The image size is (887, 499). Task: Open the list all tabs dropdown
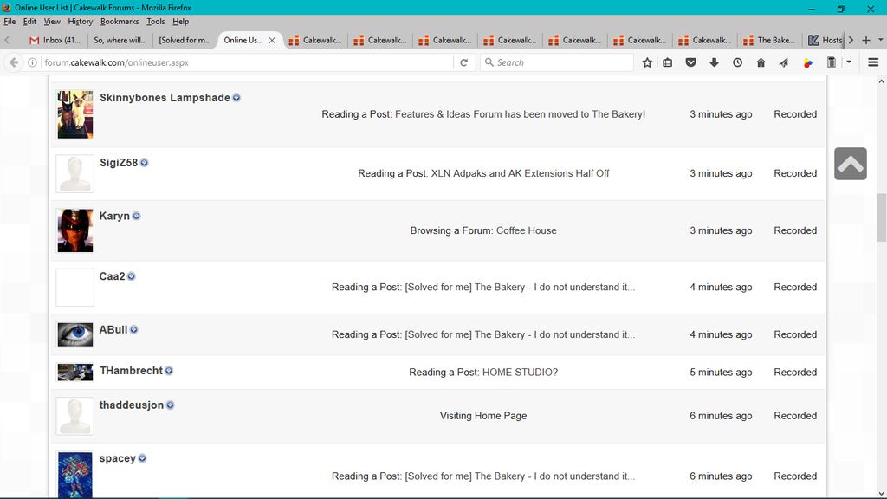(x=880, y=40)
